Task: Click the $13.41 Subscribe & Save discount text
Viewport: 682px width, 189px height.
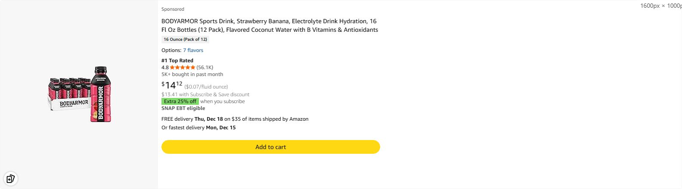Action: 205,94
